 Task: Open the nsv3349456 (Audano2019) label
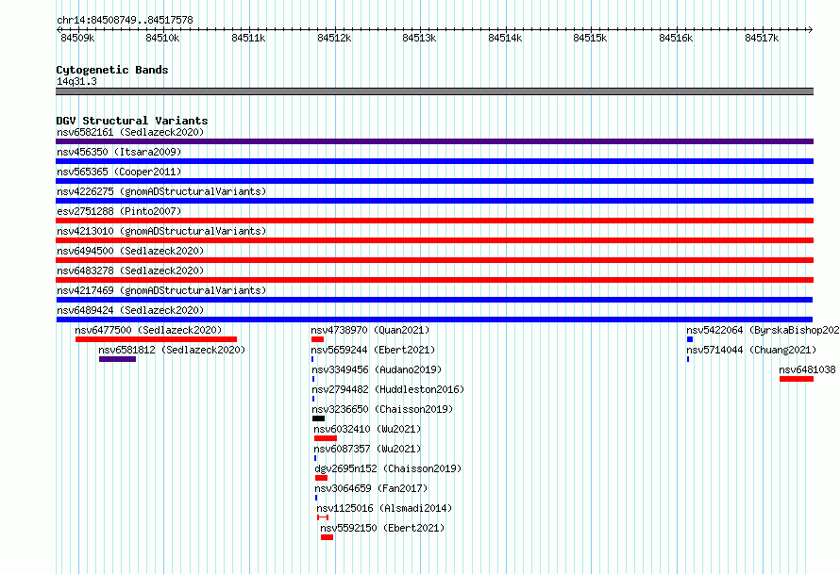coord(377,369)
